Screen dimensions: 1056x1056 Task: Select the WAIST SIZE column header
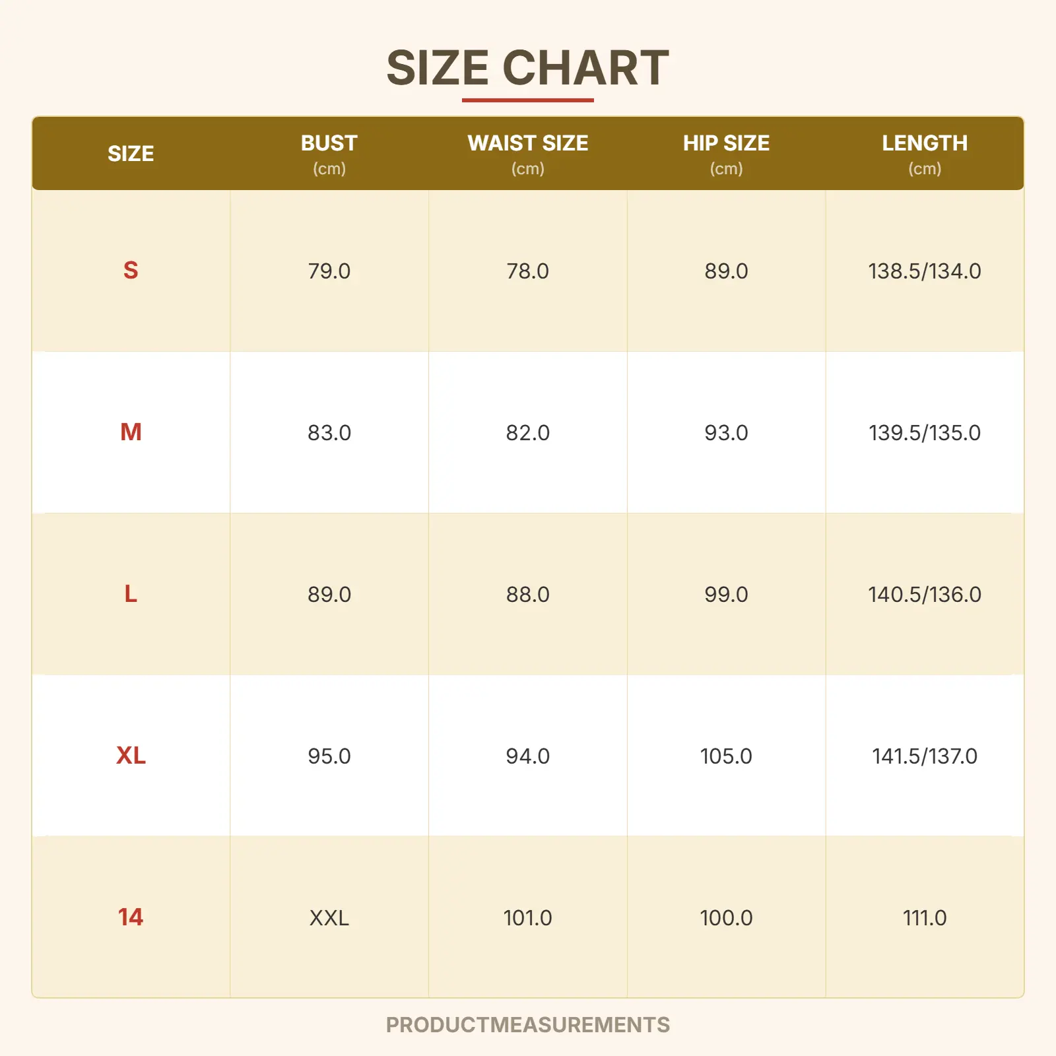(x=527, y=143)
